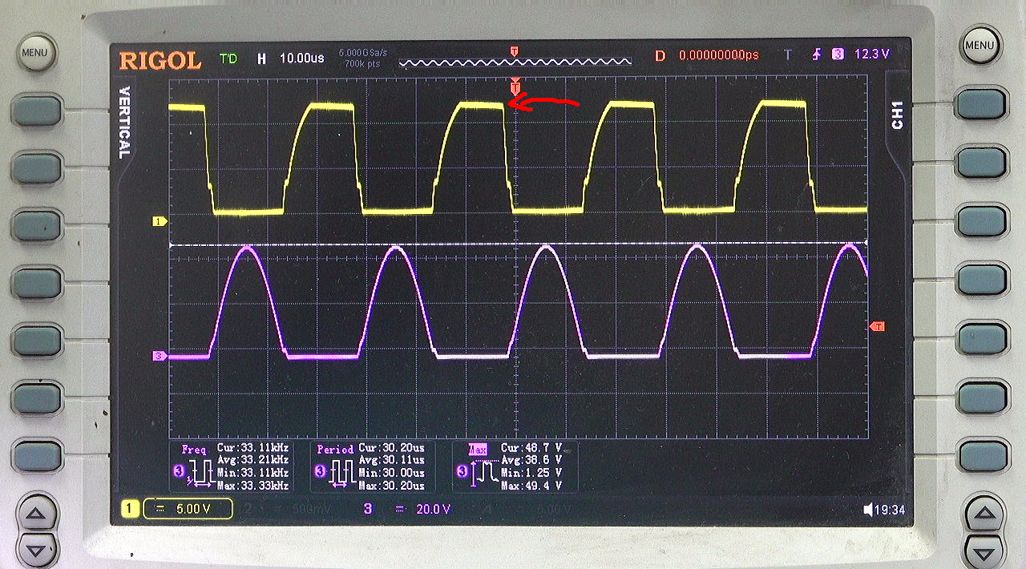
Task: Select the T'D trigger status indicator
Action: click(x=228, y=59)
